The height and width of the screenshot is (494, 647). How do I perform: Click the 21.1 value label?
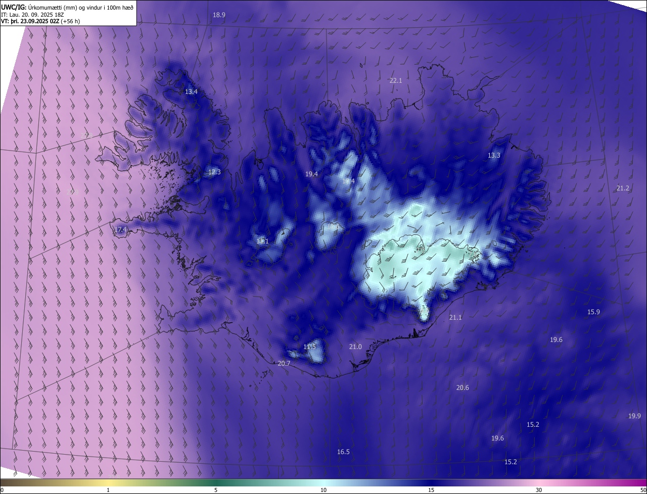pos(455,318)
